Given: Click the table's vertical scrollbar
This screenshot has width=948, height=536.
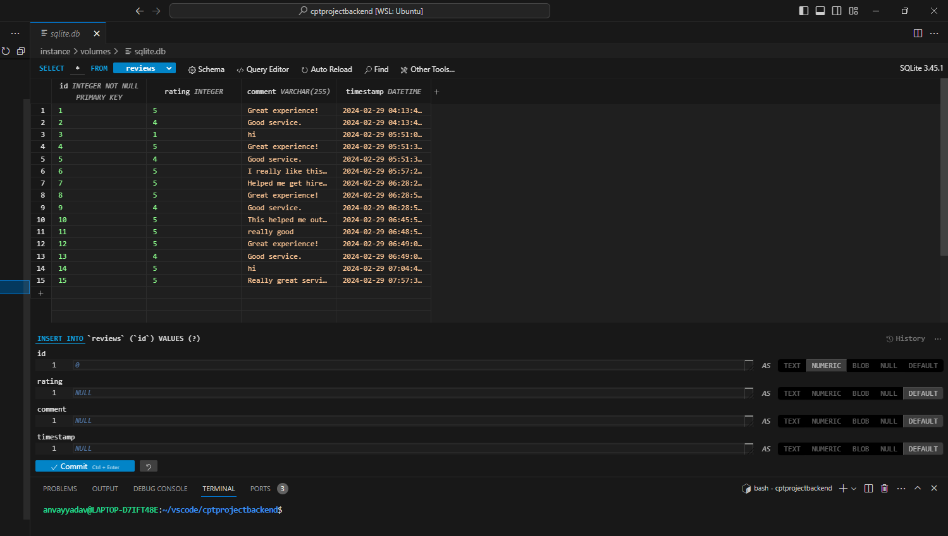Looking at the screenshot, I should point(944,167).
